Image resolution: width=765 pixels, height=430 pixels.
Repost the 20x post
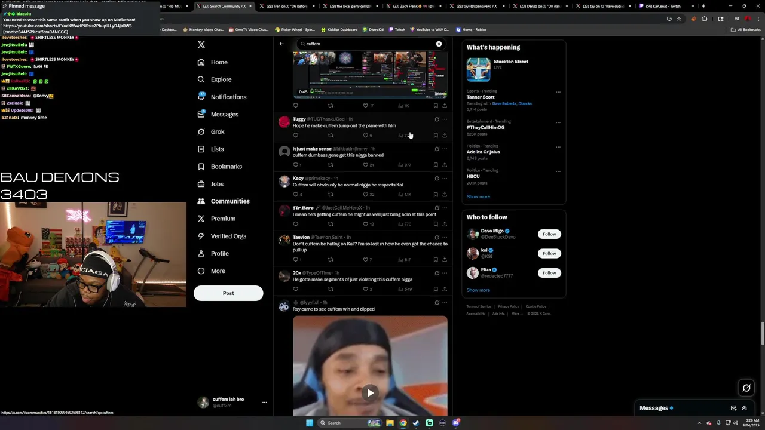(331, 289)
